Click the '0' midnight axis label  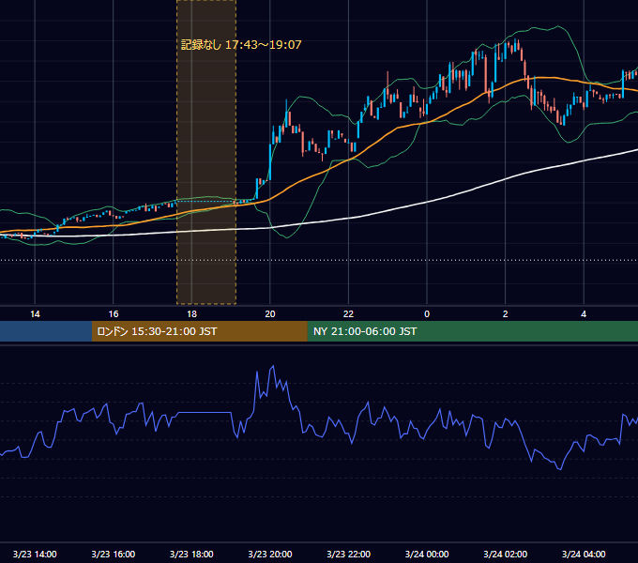point(427,314)
